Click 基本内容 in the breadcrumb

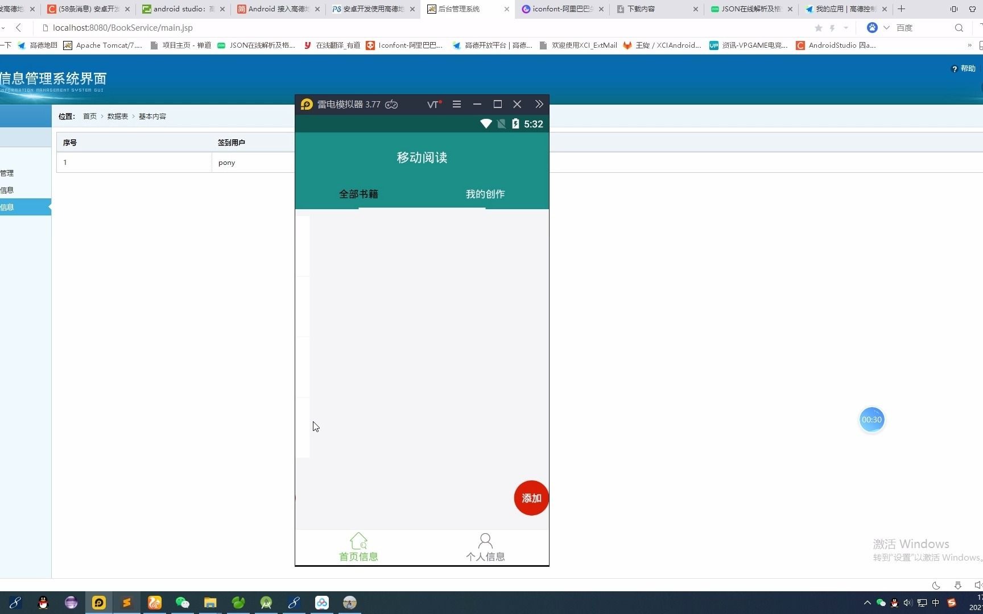point(152,116)
